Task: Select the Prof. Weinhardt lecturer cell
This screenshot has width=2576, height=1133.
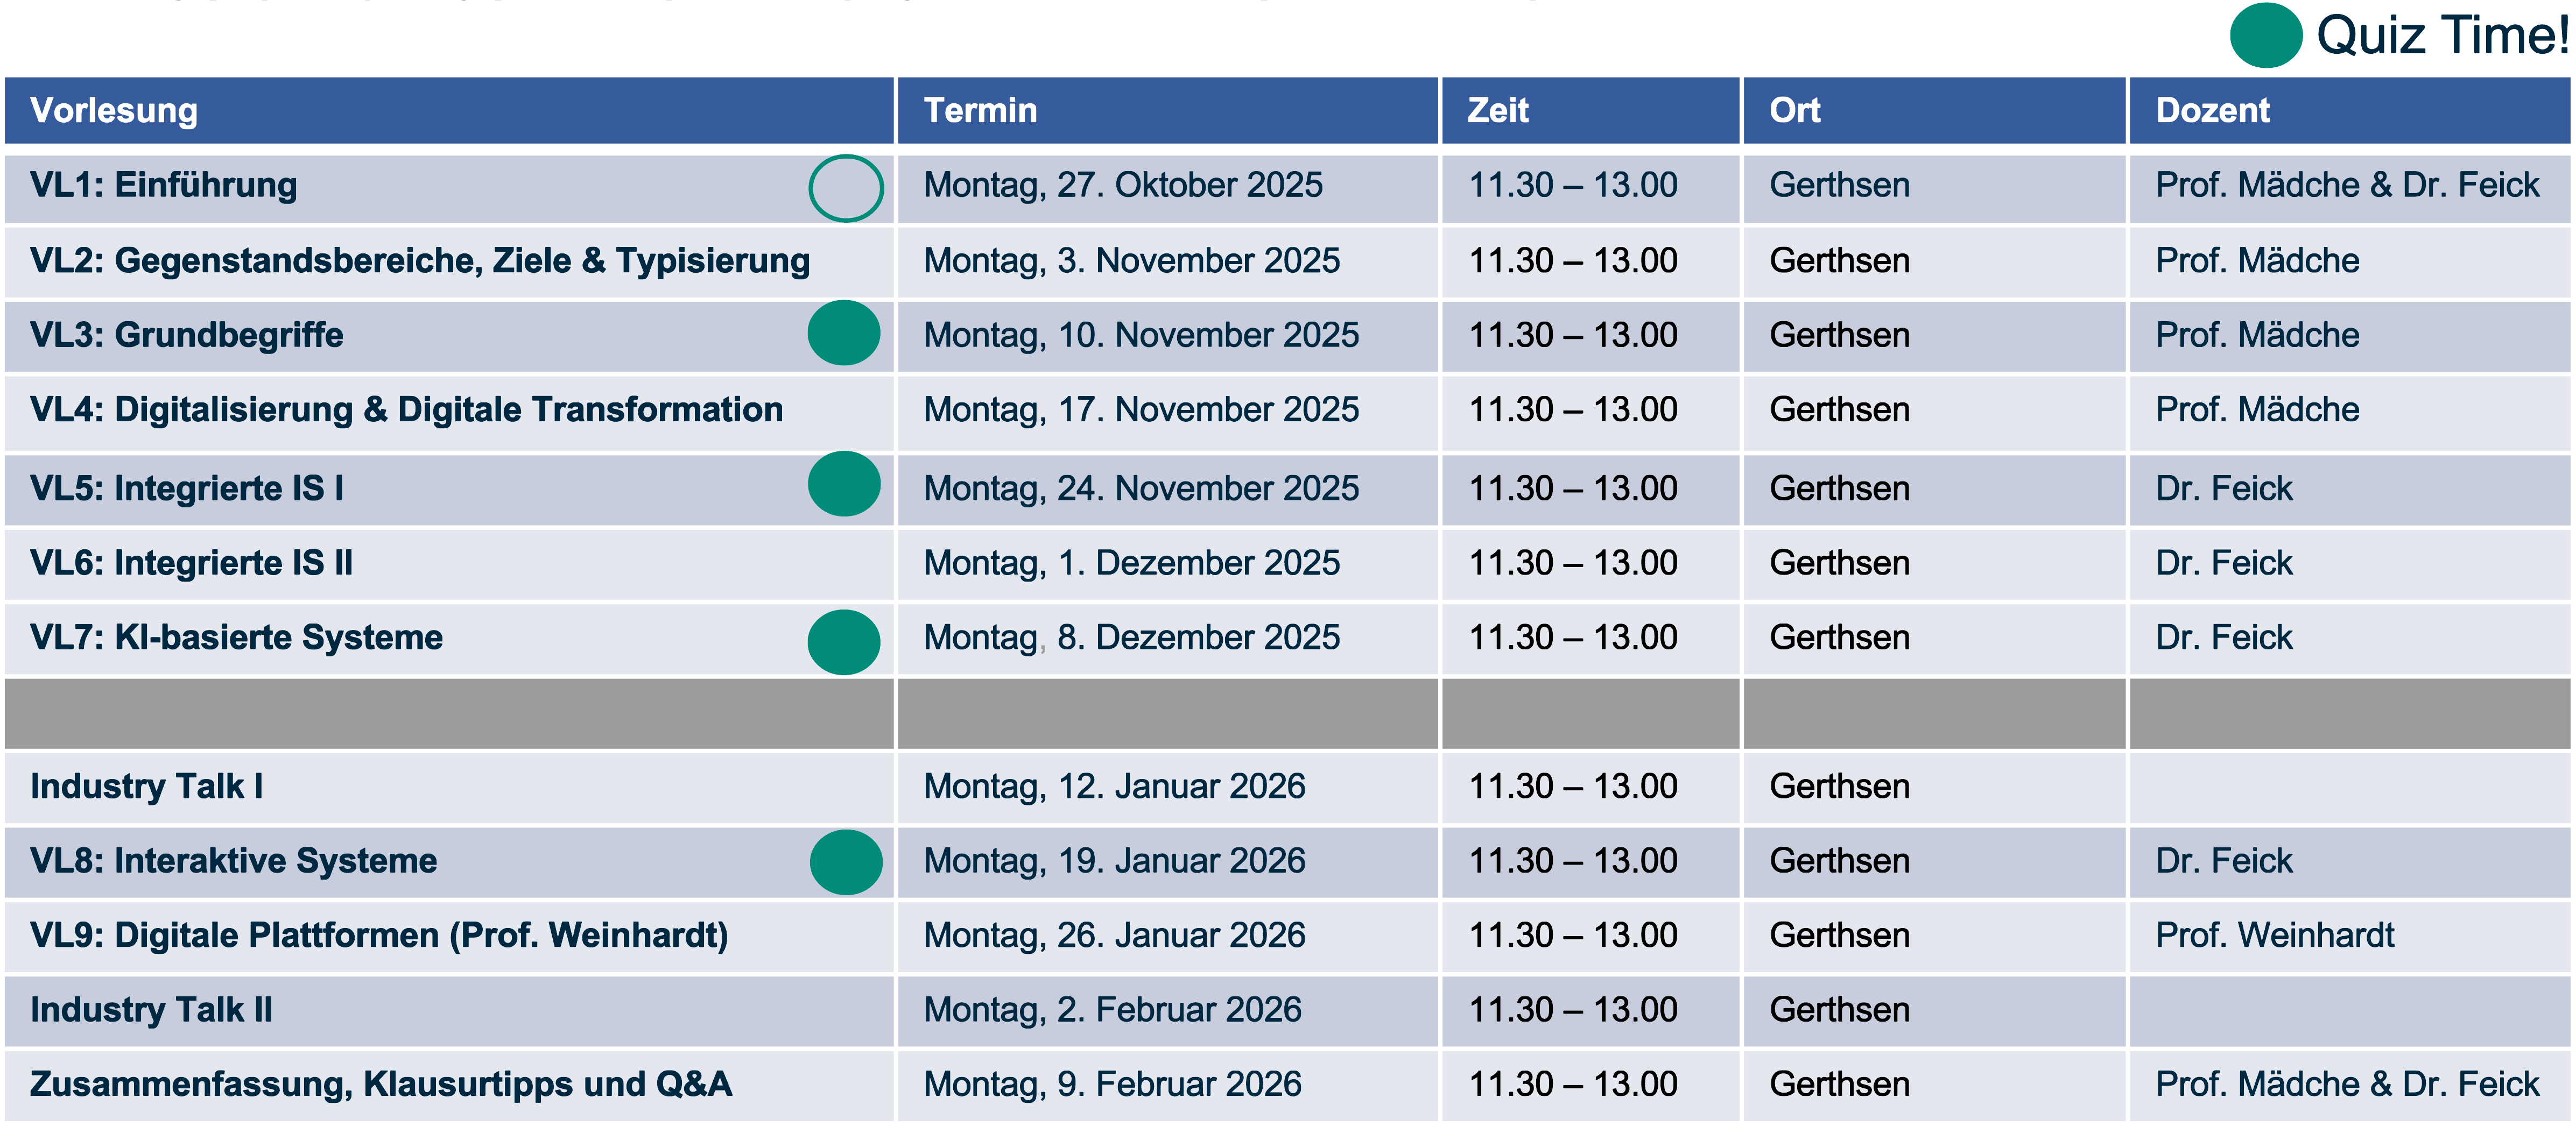Action: [x=2274, y=935]
